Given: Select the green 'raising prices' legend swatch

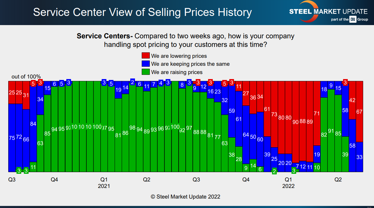Looking at the screenshot, I should pos(146,72).
